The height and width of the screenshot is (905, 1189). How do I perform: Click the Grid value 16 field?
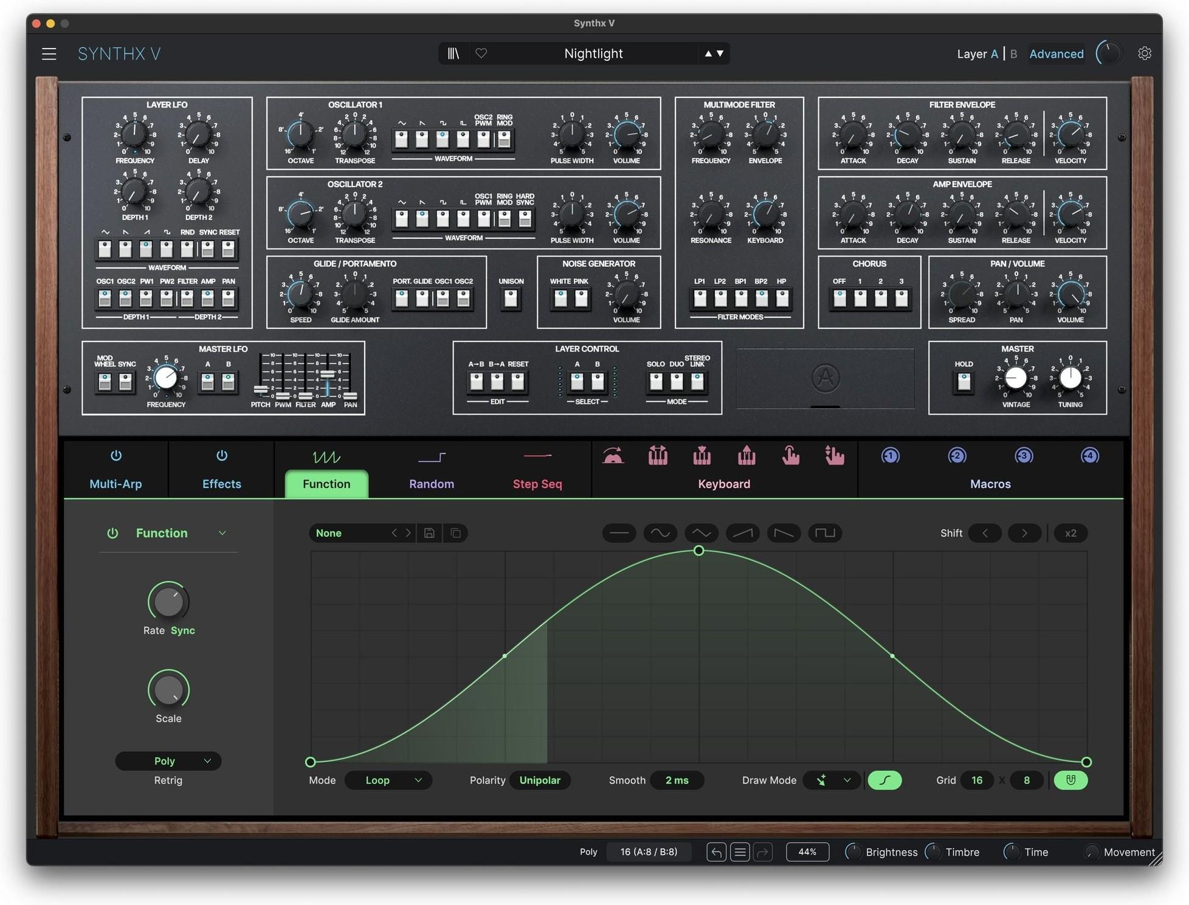(x=976, y=780)
